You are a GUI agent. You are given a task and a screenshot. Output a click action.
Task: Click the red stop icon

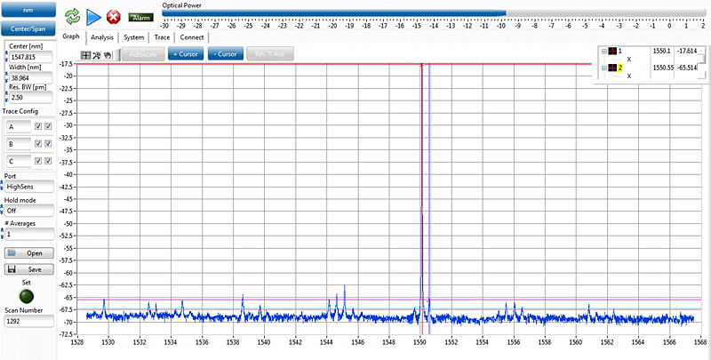point(113,16)
